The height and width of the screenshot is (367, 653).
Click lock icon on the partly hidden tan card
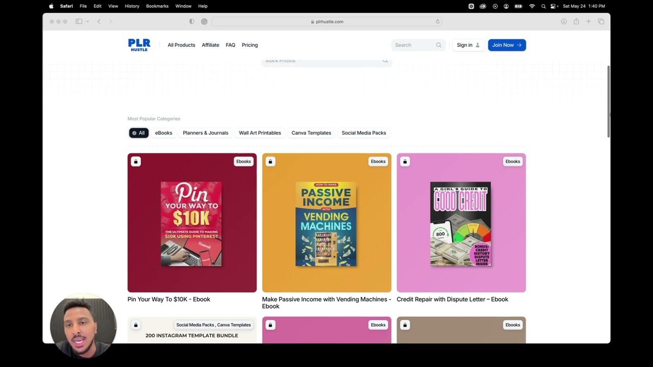click(405, 325)
